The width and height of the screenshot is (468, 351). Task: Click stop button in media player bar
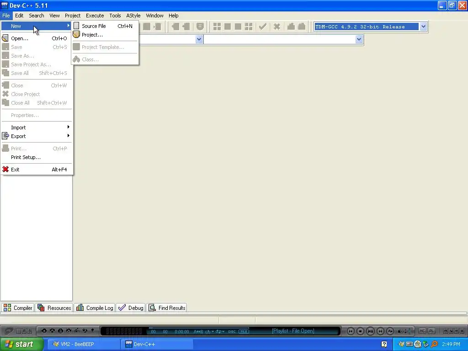point(361,331)
